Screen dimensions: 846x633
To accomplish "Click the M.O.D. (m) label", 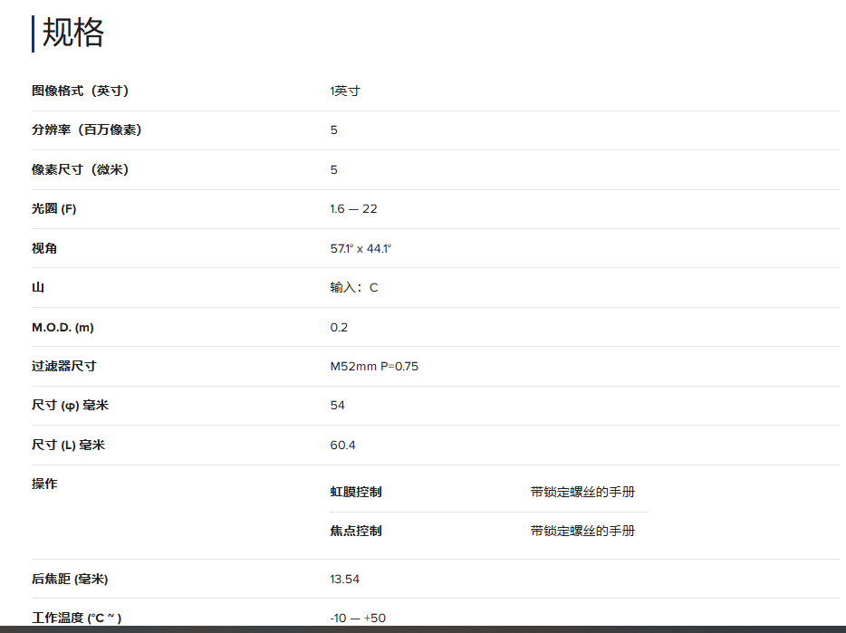I will 62,327.
